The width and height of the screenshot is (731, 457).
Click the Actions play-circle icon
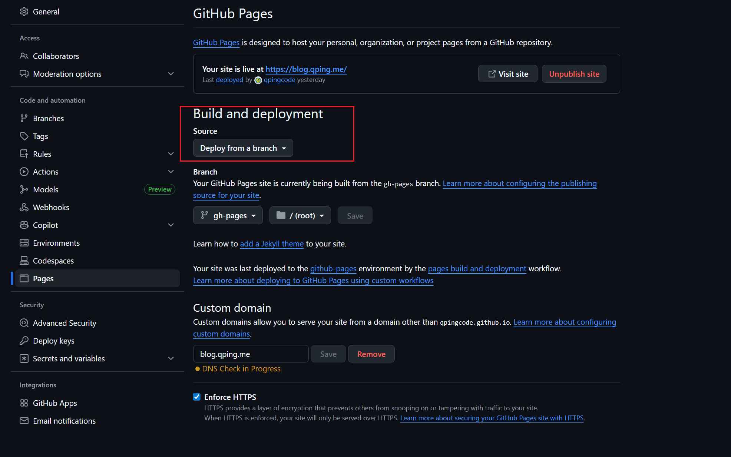[x=24, y=172]
